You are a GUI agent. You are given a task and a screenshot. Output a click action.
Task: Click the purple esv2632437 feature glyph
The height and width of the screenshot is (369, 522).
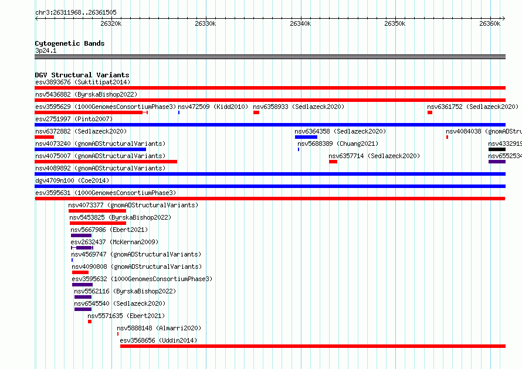click(82, 248)
